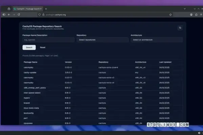Bookmark this page with the star
This screenshot has width=203, height=135.
[x=171, y=15]
